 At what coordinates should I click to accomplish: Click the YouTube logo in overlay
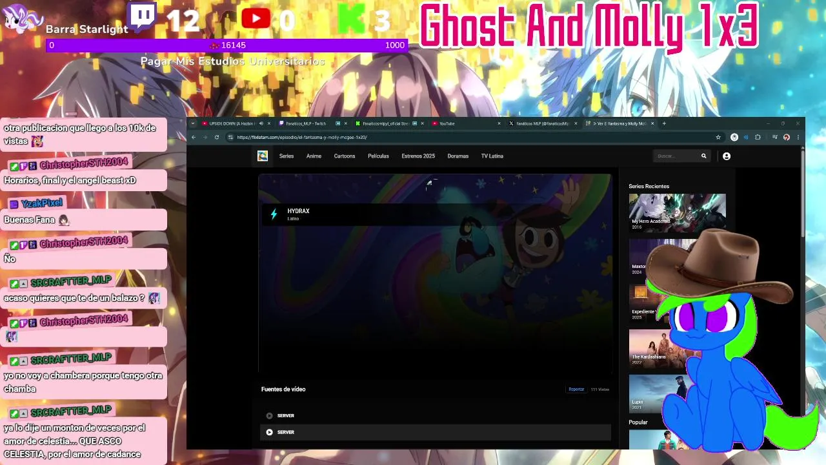(x=256, y=18)
